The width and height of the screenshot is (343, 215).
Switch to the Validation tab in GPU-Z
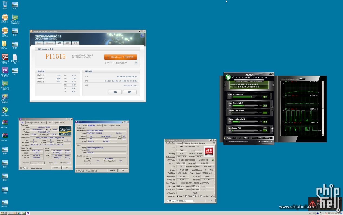pos(186,143)
